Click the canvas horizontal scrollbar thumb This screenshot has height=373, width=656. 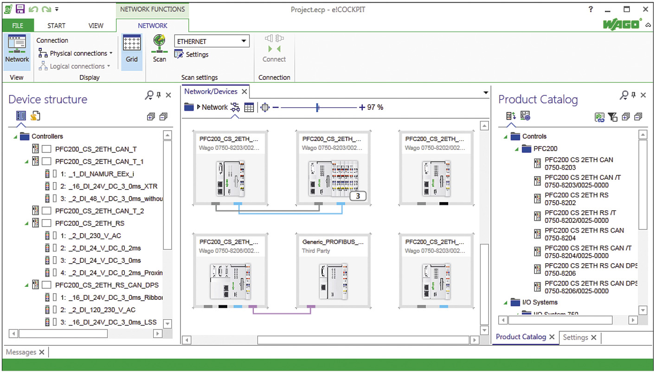coord(363,340)
